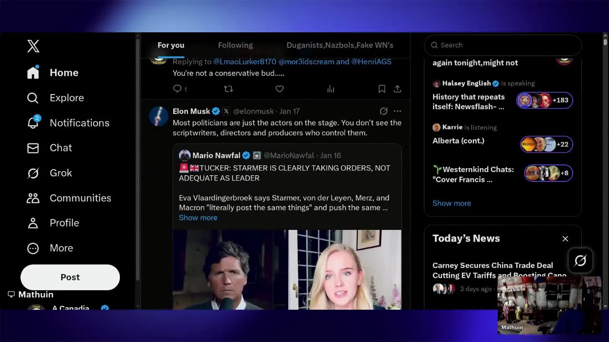
Task: Open +8 listeners on Westernkind space
Action: pos(548,173)
